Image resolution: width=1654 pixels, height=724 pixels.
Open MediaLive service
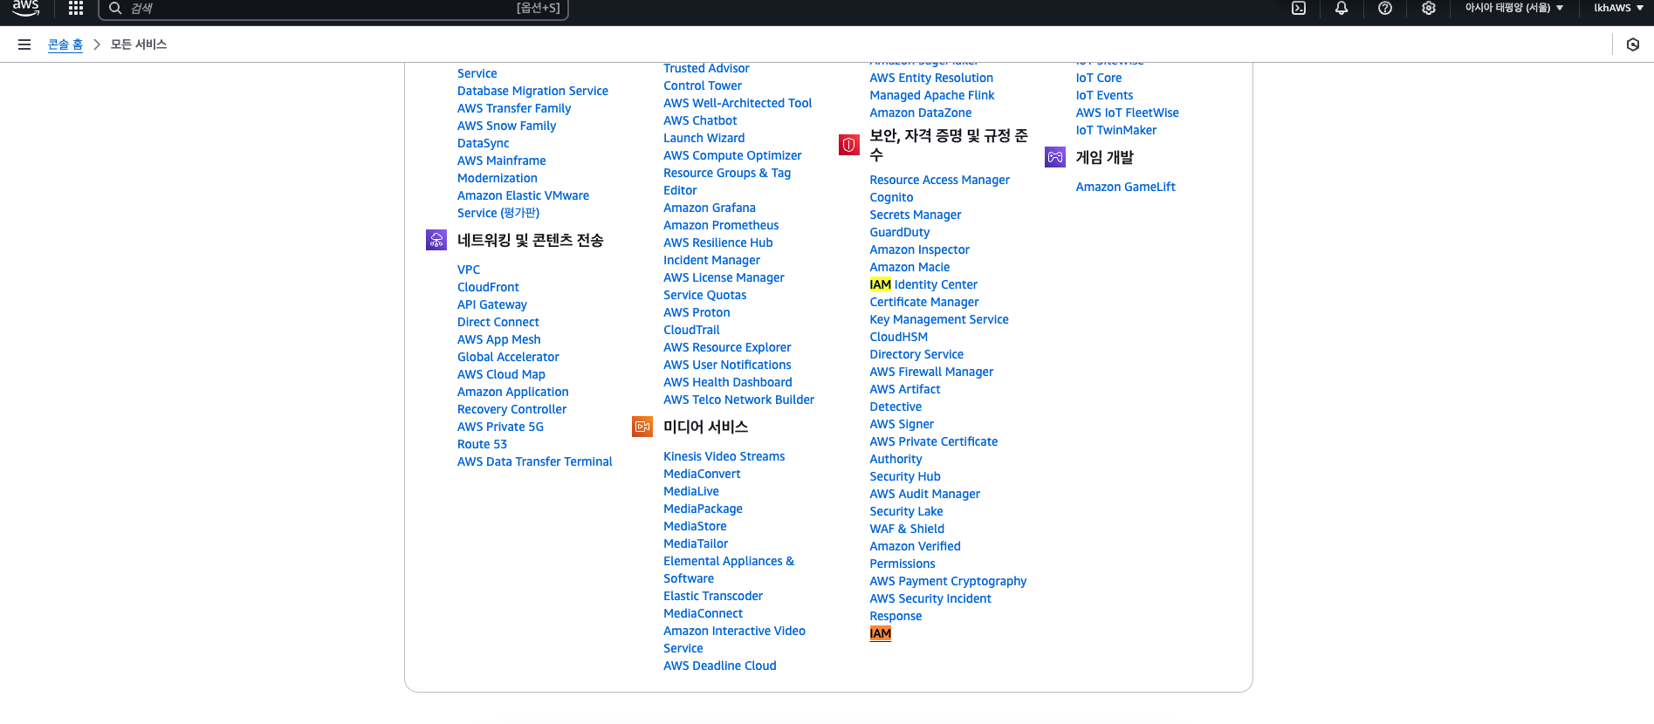tap(691, 491)
